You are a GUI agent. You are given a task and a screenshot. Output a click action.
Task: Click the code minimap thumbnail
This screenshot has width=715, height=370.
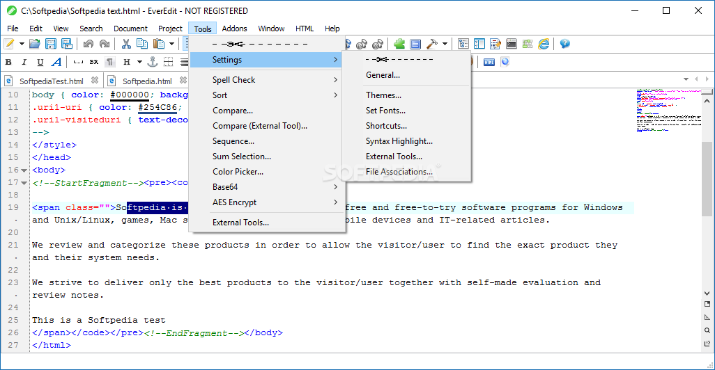[668, 111]
